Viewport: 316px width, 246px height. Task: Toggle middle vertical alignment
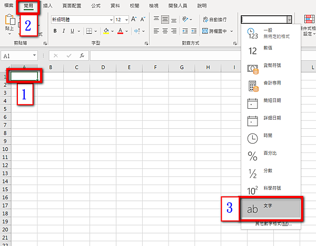click(165, 20)
